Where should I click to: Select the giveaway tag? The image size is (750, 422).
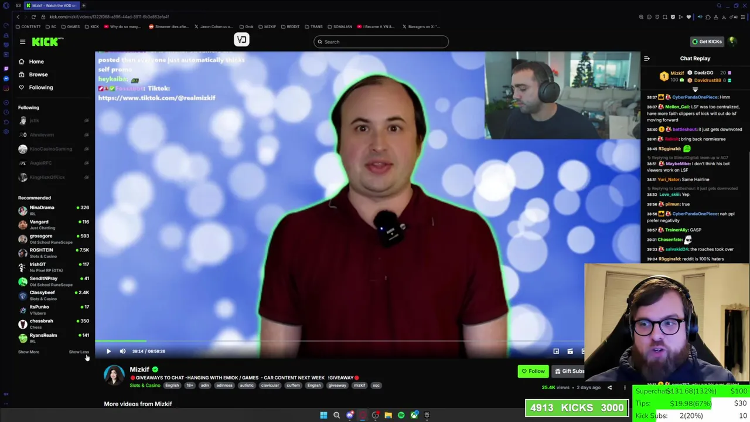point(337,385)
